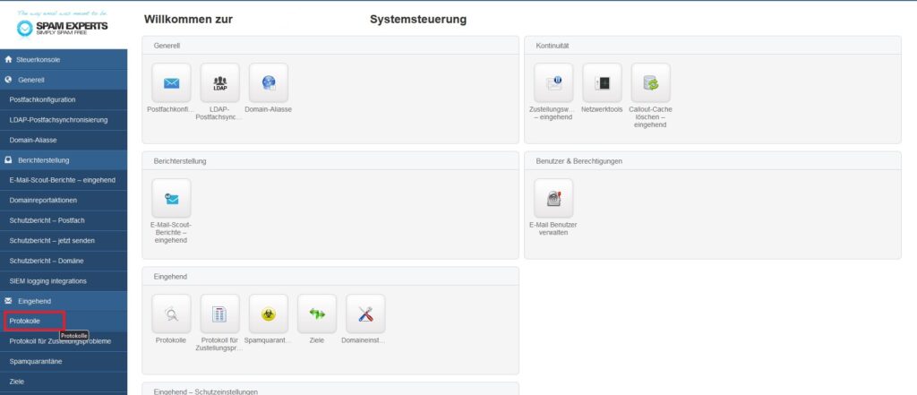The width and height of the screenshot is (917, 395).
Task: Open E-Mail-Scout-Berichte icon in Berichterstellung
Action: coord(171,198)
